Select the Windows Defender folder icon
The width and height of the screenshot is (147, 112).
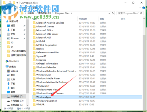[x=34, y=67]
